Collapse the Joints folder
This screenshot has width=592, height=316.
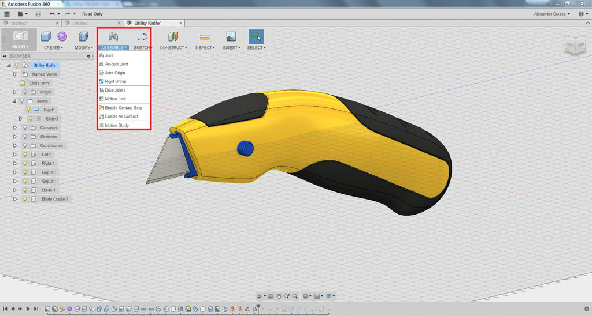[x=14, y=101]
